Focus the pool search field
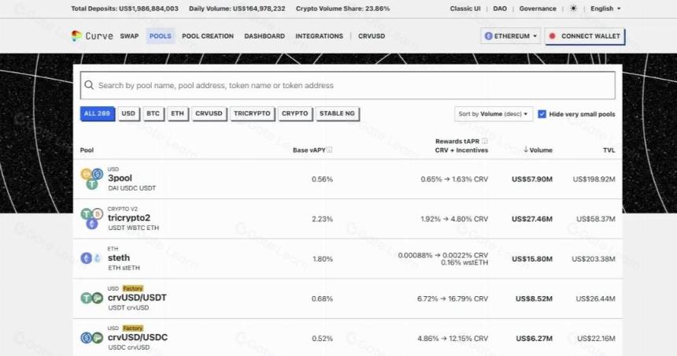 [348, 85]
